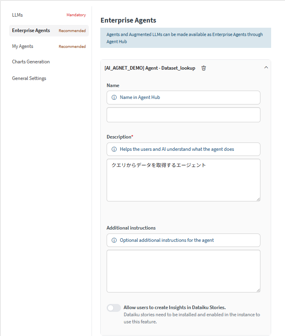The image size is (285, 336).
Task: Click the info icon in the Description hint
Action: click(114, 149)
